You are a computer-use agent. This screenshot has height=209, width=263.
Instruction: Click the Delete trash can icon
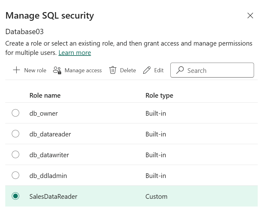112,70
